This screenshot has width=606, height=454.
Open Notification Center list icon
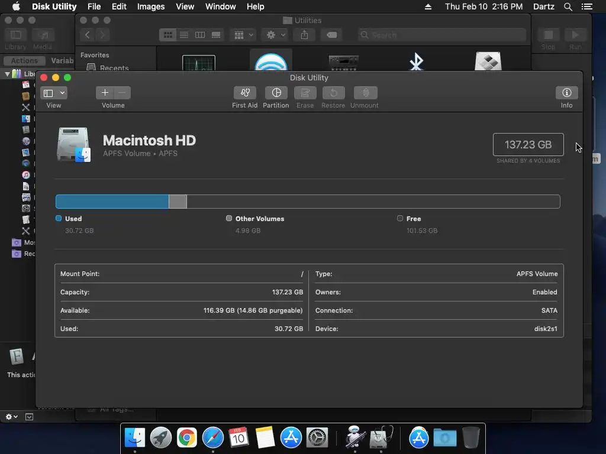(x=586, y=7)
